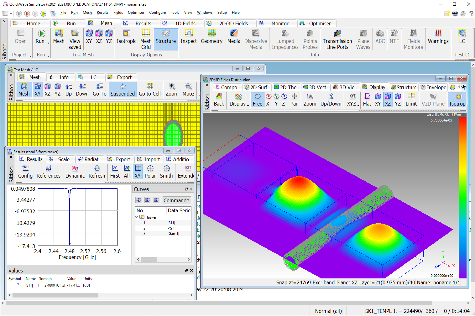The width and height of the screenshot is (475, 316).
Task: Click Config icon in Results window
Action: point(25,172)
